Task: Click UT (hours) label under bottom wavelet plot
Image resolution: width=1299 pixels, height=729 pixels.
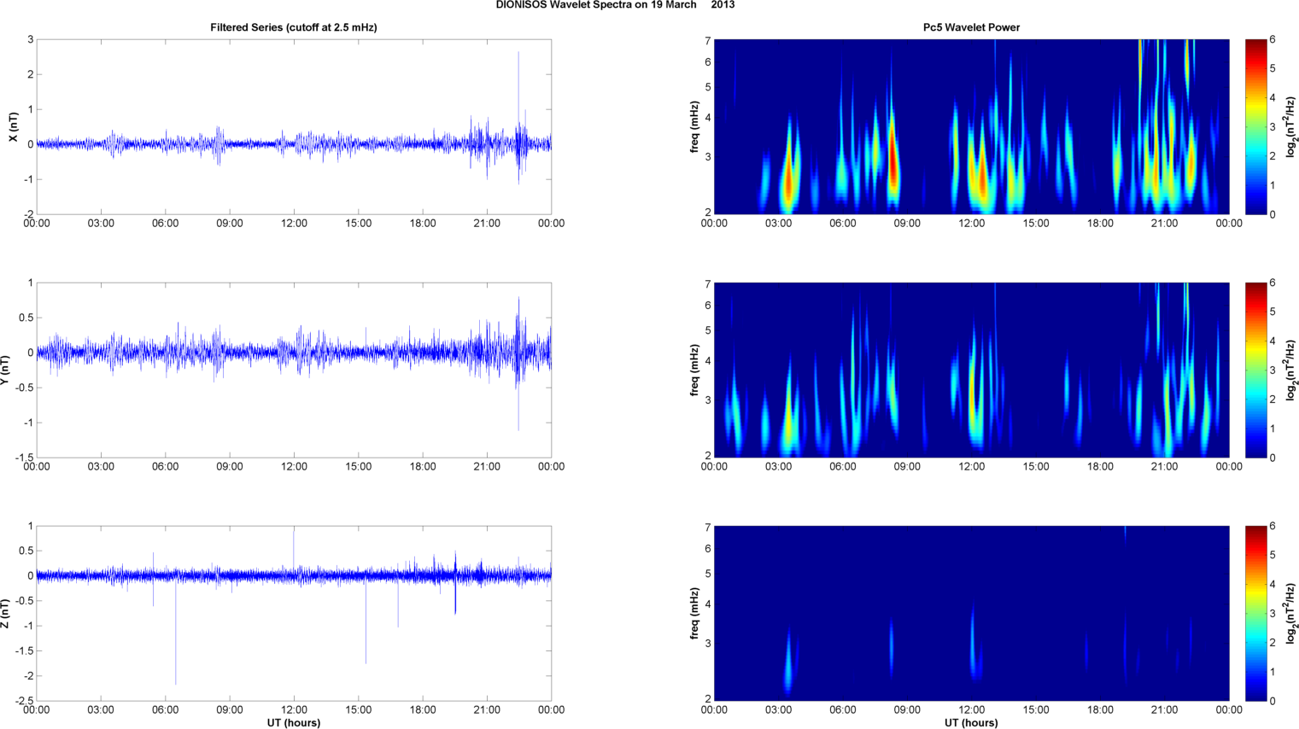Action: [971, 723]
